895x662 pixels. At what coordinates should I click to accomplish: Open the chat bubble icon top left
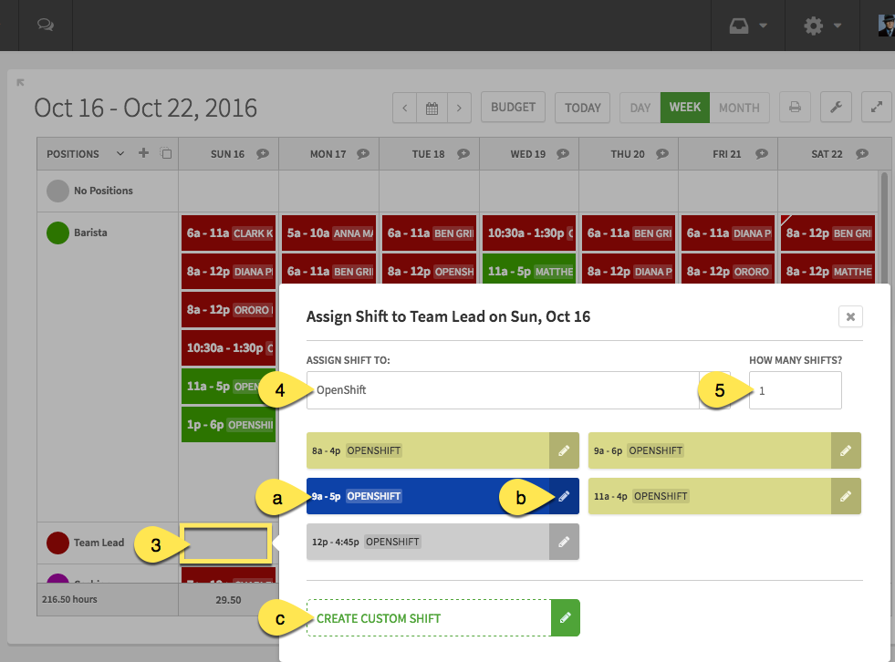pos(45,26)
